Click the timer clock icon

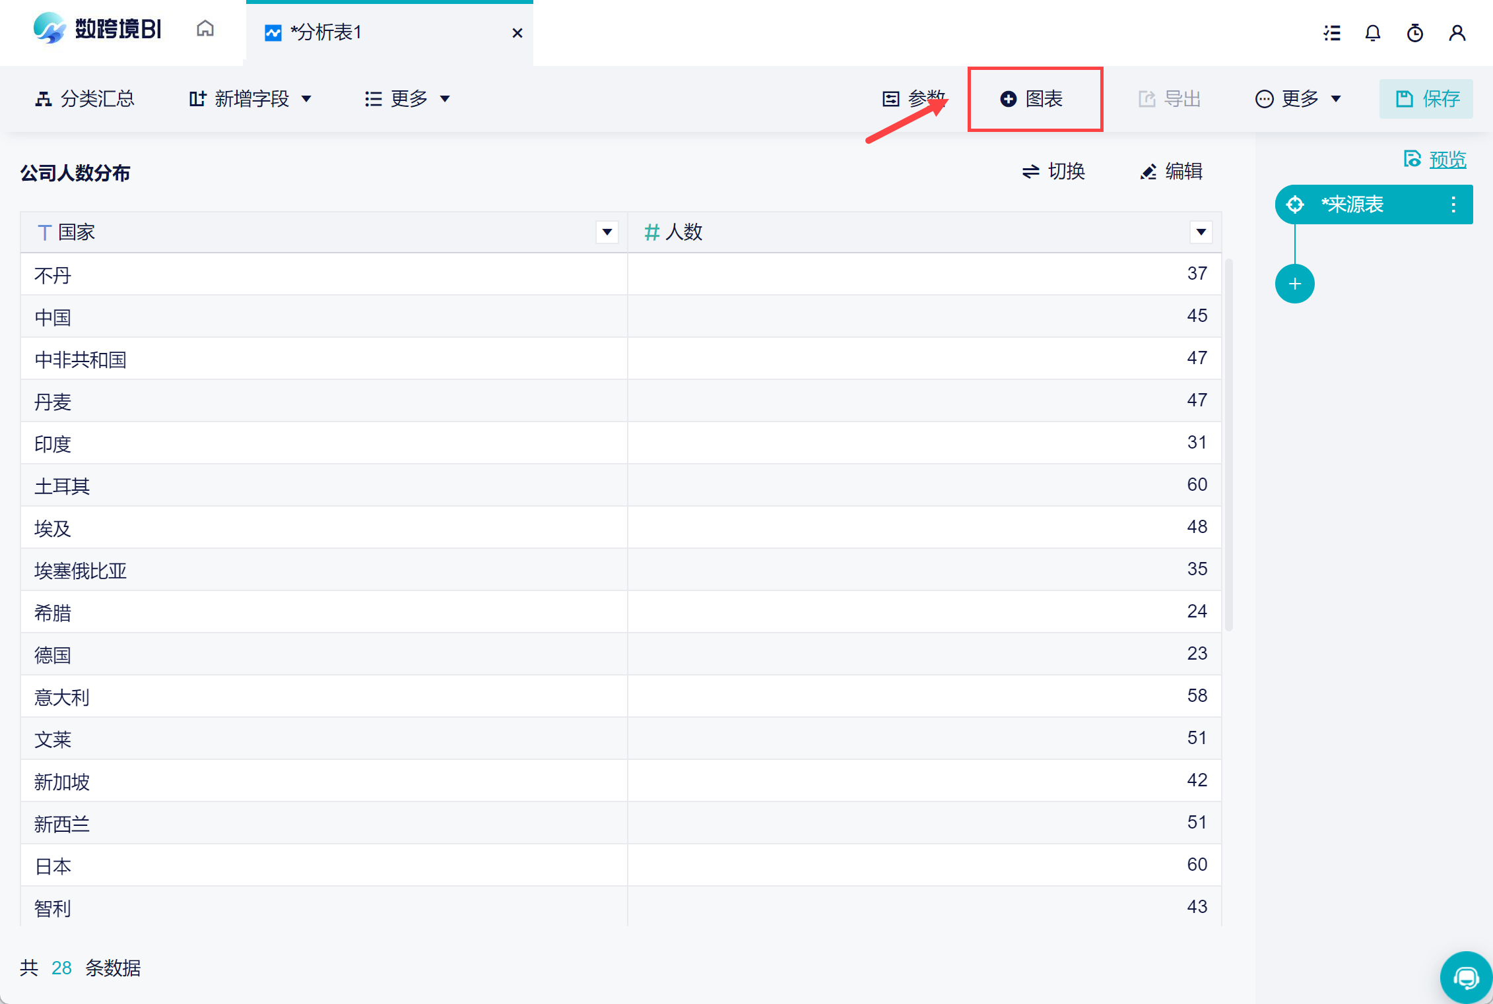pyautogui.click(x=1414, y=33)
